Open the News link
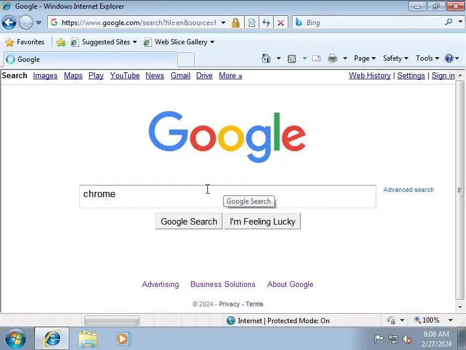The image size is (466, 350). point(155,76)
